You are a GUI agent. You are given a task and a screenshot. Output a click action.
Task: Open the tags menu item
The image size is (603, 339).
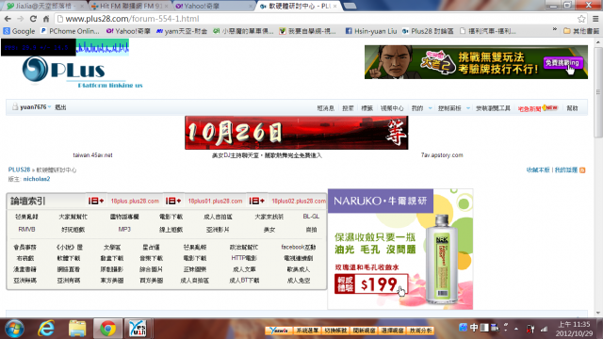367,108
